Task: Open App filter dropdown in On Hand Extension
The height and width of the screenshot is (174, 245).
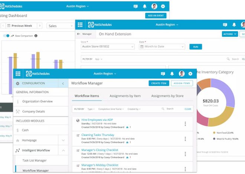Action: 99,59
